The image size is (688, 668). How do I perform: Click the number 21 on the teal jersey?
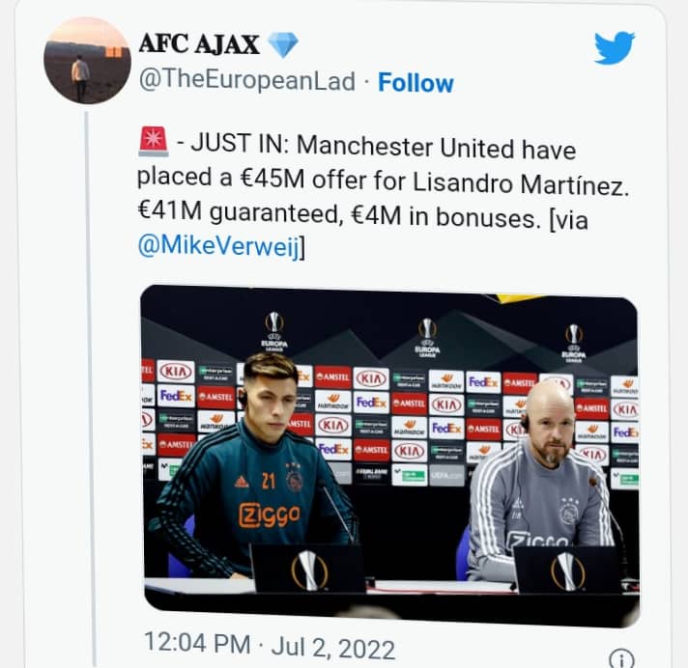click(269, 481)
